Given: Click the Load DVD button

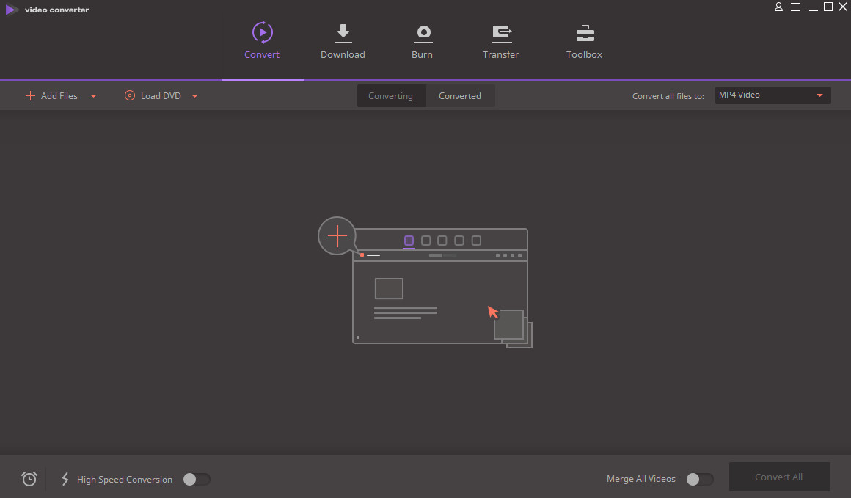Looking at the screenshot, I should pos(153,96).
